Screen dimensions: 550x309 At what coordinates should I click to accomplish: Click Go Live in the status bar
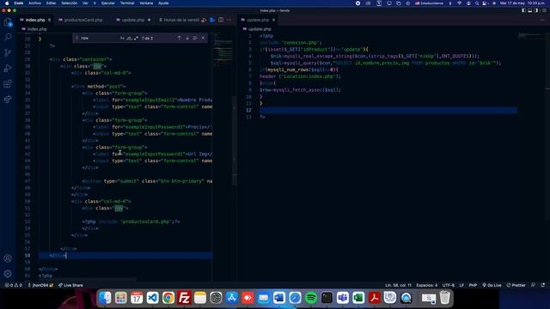pos(492,285)
